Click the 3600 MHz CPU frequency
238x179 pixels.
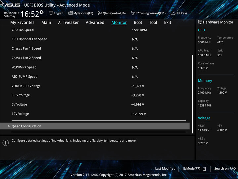[x=204, y=42]
